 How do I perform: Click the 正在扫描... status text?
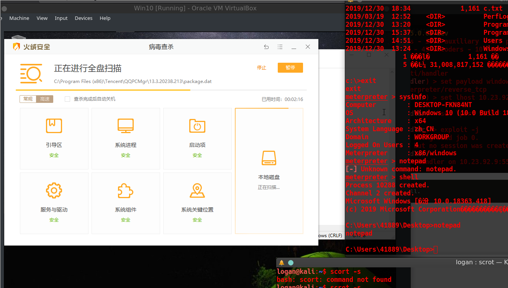point(269,187)
